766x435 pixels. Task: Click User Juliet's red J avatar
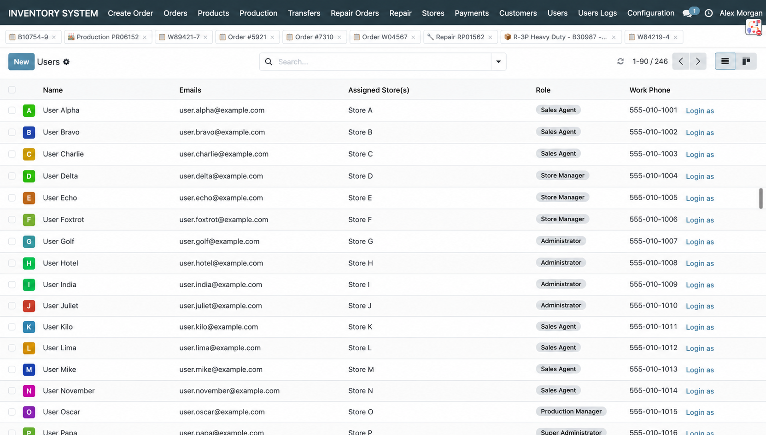pyautogui.click(x=29, y=306)
